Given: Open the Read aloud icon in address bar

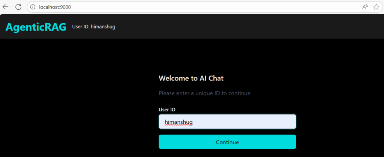Looking at the screenshot, I should tap(365, 7).
